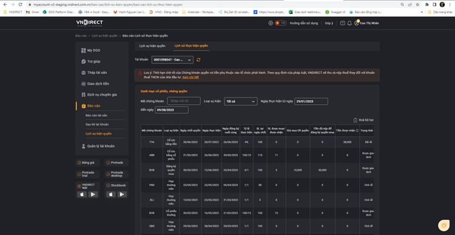Click the TYA stock code cell

152,142
